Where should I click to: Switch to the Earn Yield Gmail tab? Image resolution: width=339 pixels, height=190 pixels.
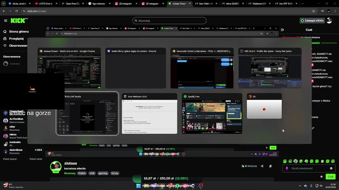[206, 4]
